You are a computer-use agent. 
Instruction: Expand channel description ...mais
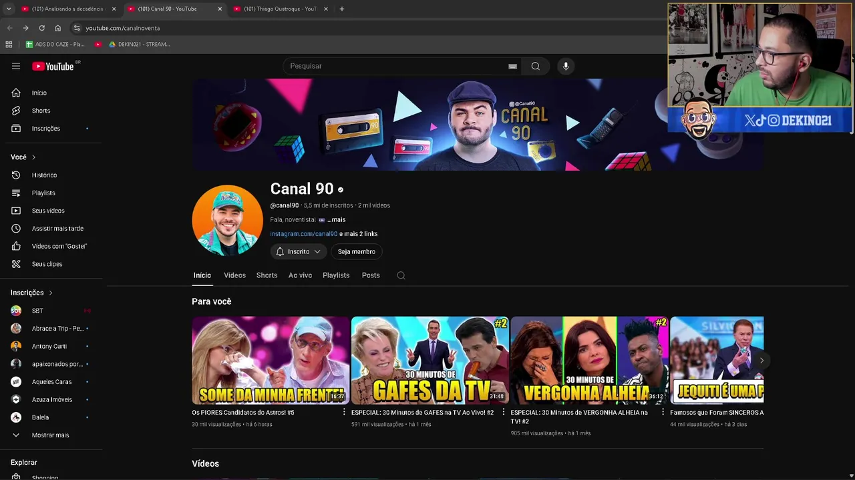tap(336, 219)
